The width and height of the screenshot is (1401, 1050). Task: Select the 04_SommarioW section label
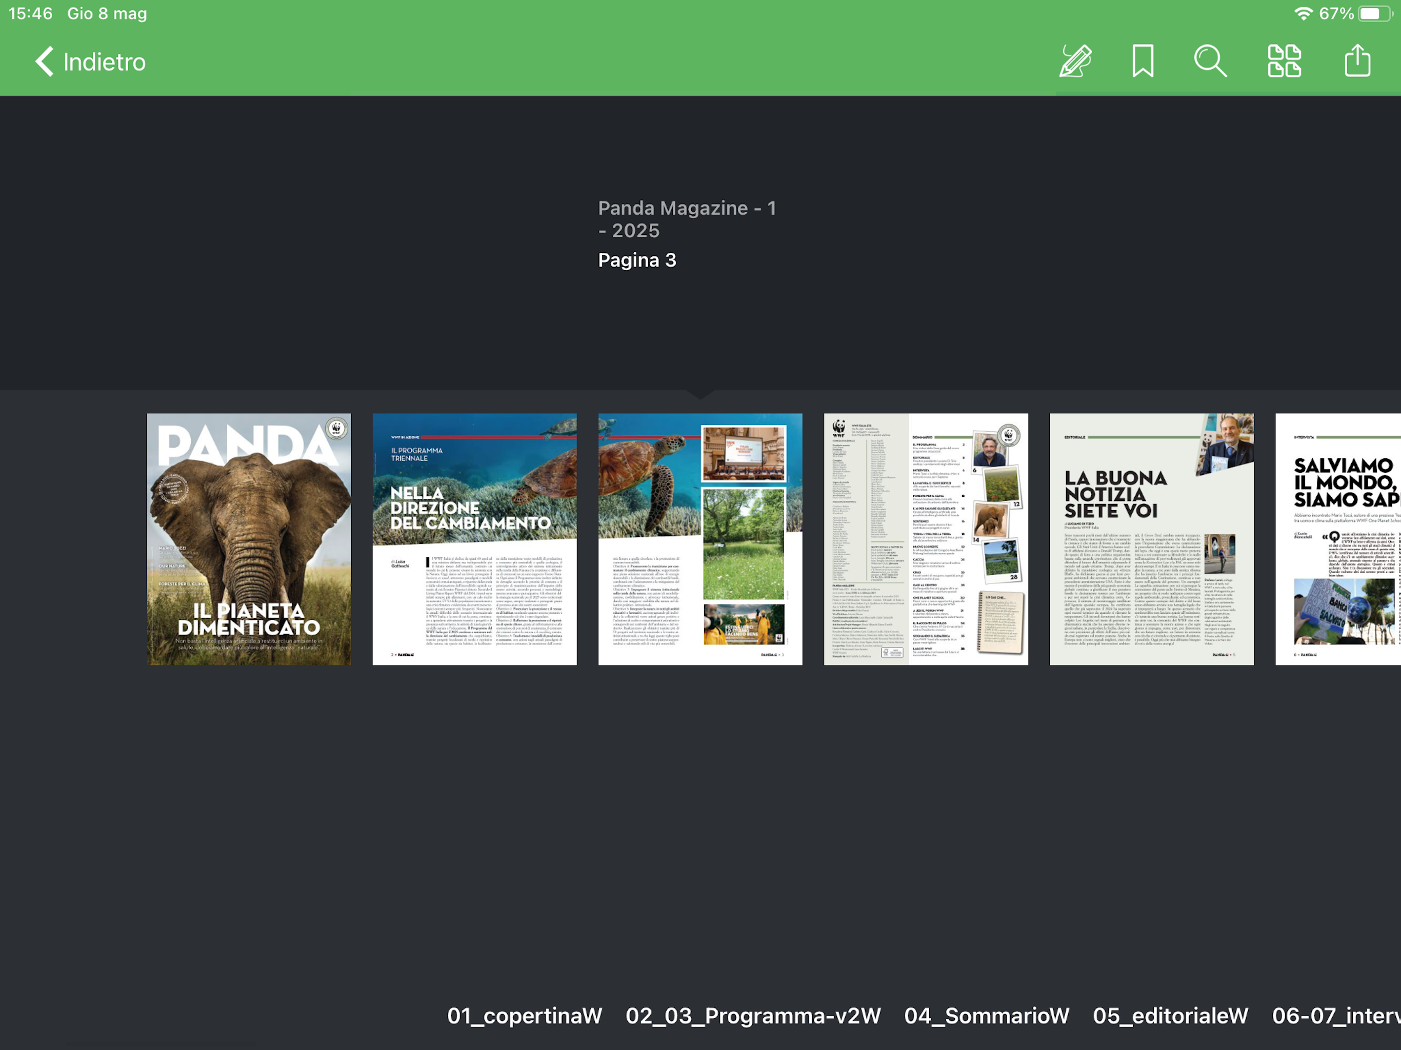click(x=986, y=1016)
